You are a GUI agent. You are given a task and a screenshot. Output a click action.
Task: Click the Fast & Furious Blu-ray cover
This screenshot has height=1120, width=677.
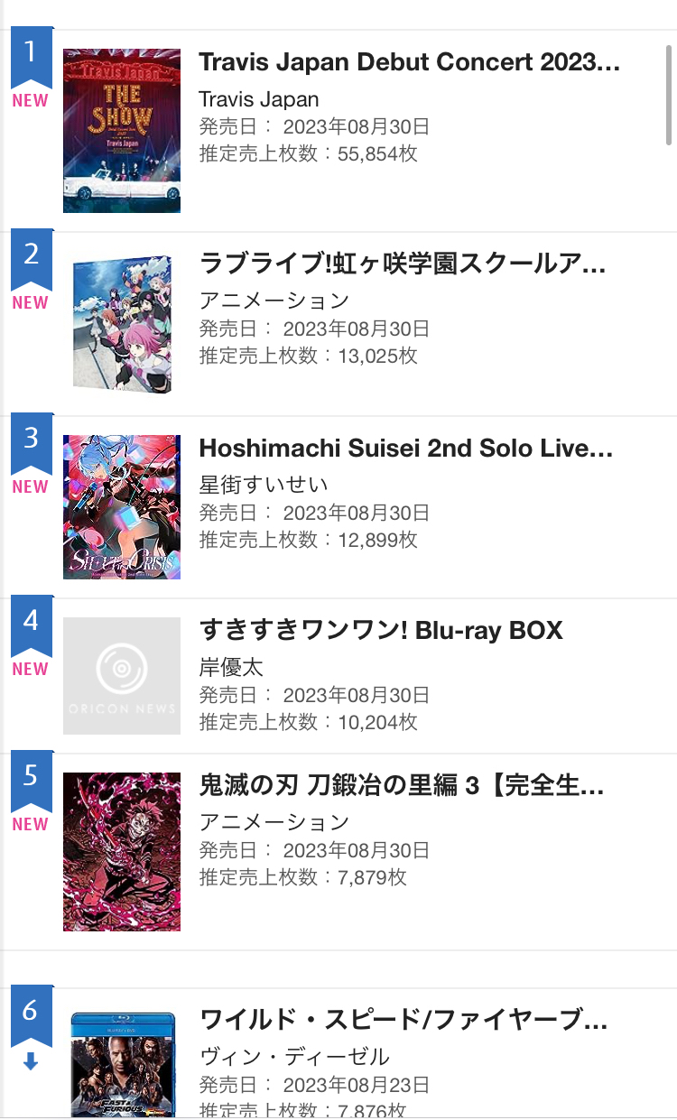click(122, 1065)
